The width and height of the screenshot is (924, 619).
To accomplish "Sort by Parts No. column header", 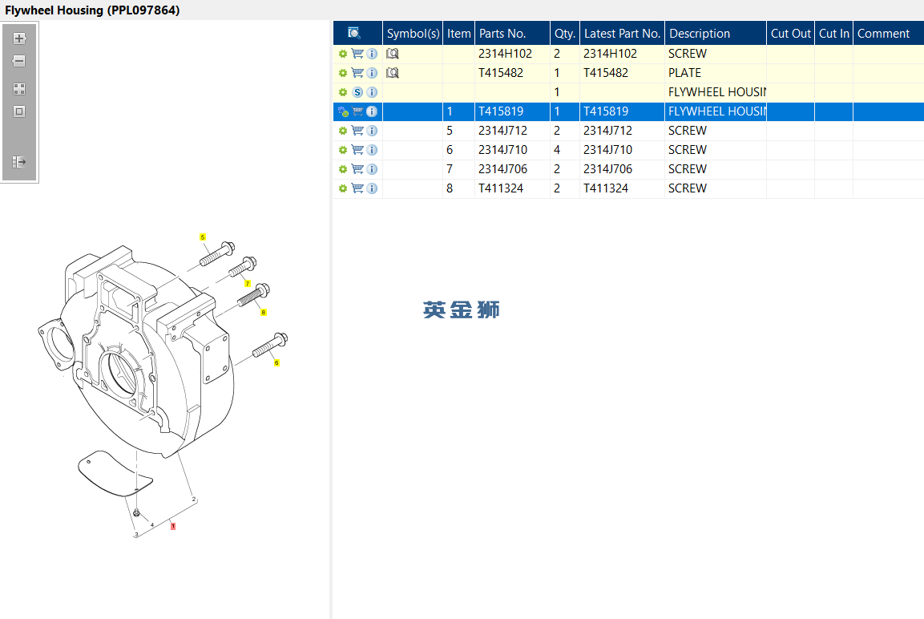I will (x=512, y=34).
